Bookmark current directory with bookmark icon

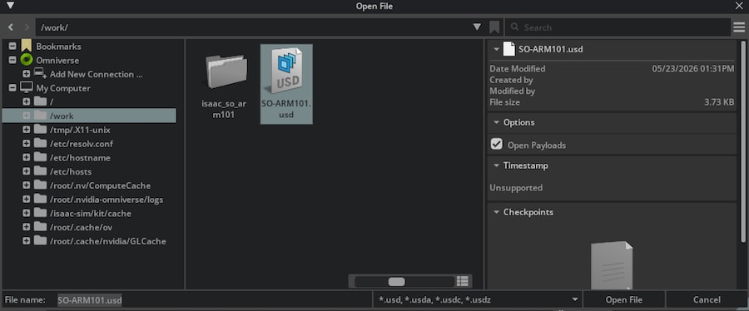(x=494, y=27)
